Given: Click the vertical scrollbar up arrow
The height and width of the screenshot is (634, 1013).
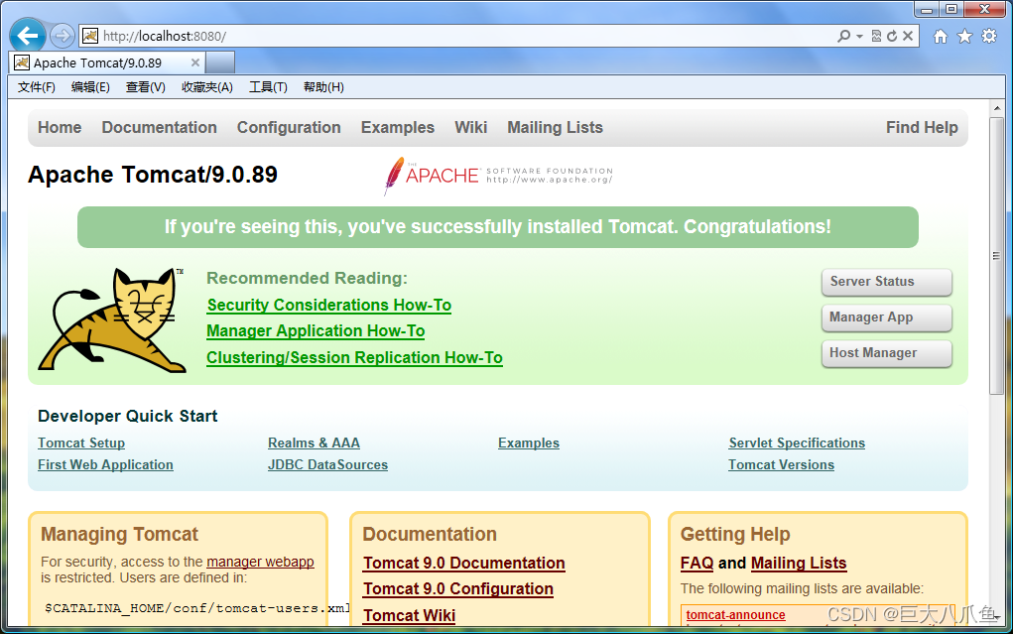Looking at the screenshot, I should coord(997,108).
